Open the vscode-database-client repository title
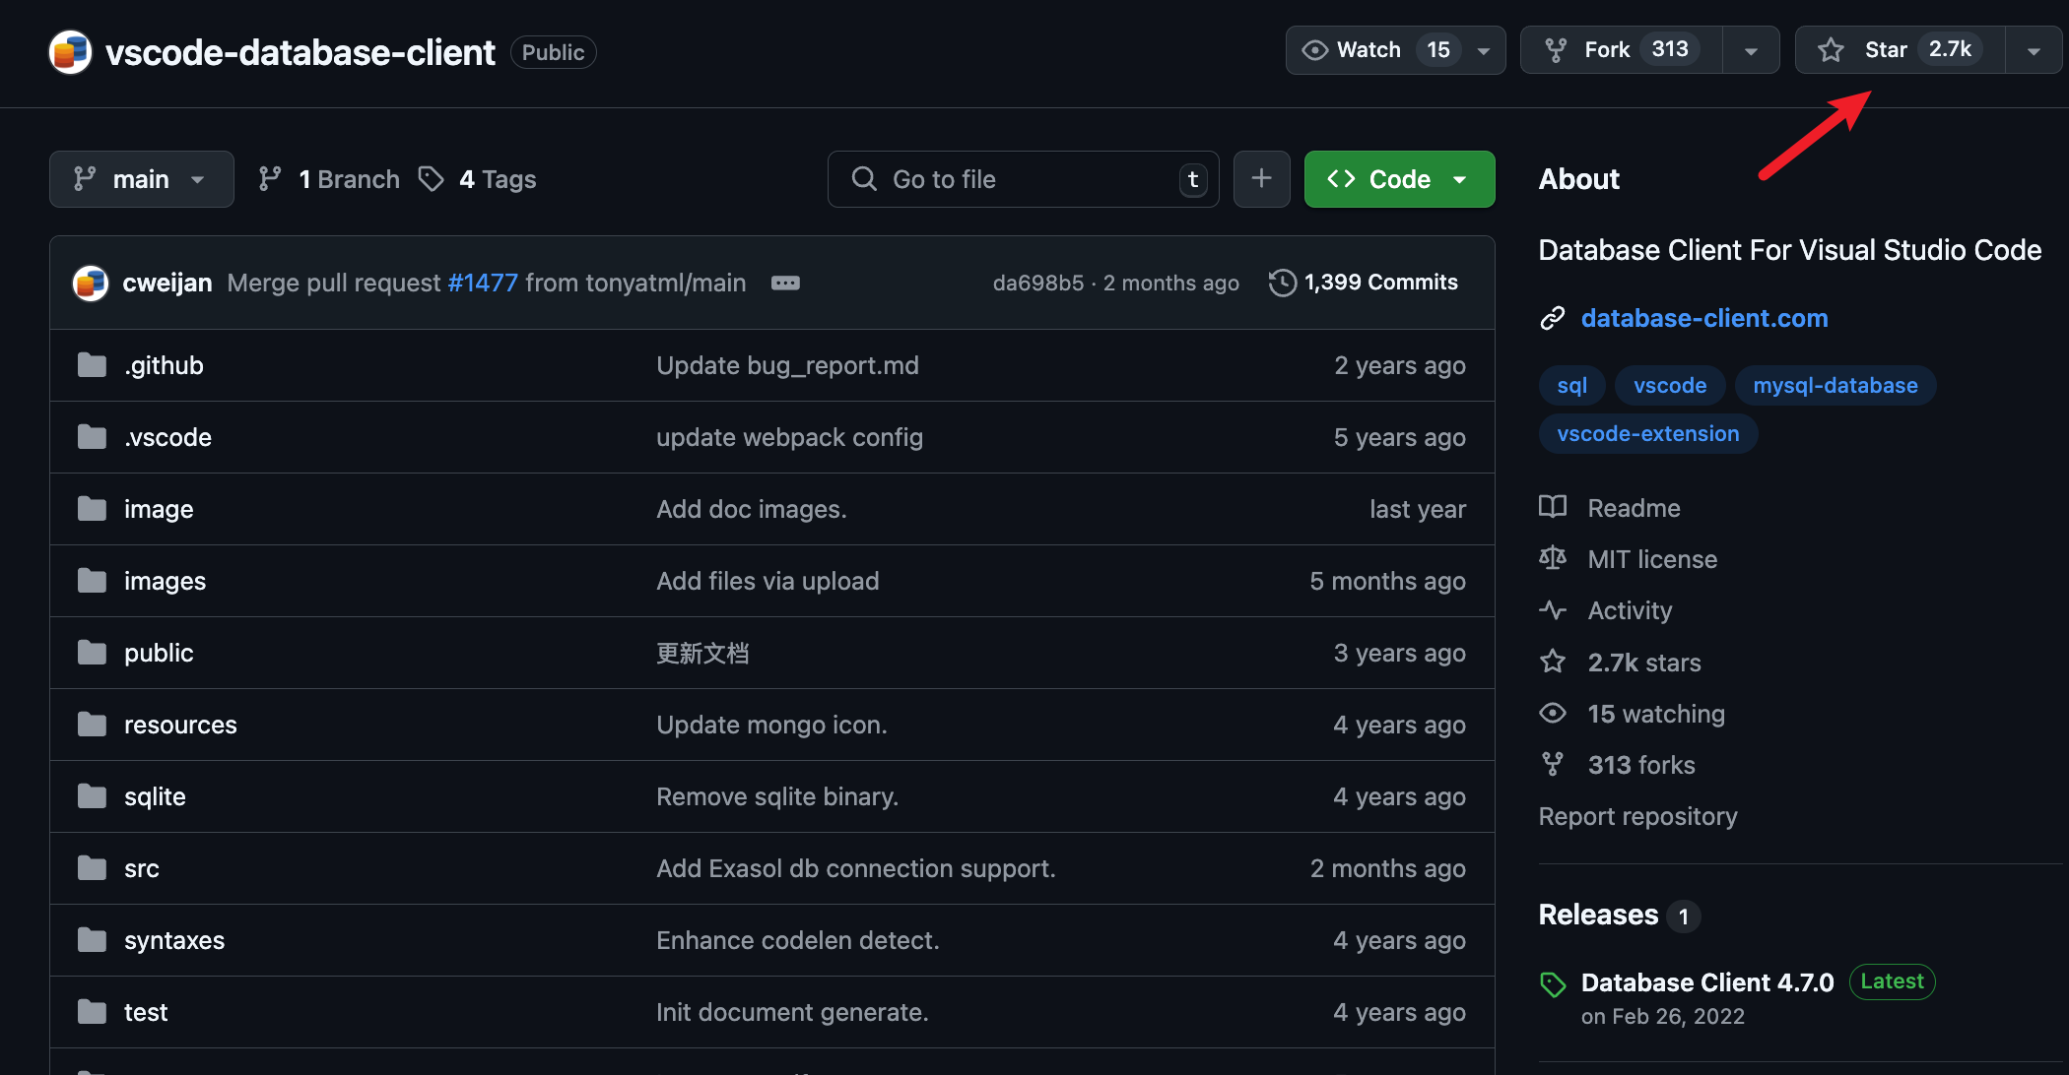 point(300,52)
